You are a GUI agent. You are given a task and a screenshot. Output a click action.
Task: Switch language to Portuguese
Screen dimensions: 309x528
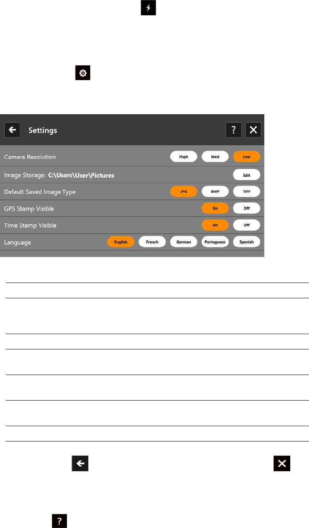215,242
